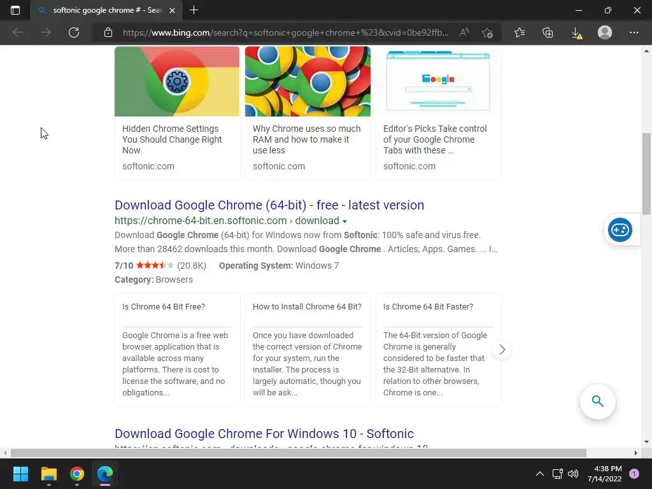Open Read aloud in address bar
The image size is (652, 489).
[464, 32]
